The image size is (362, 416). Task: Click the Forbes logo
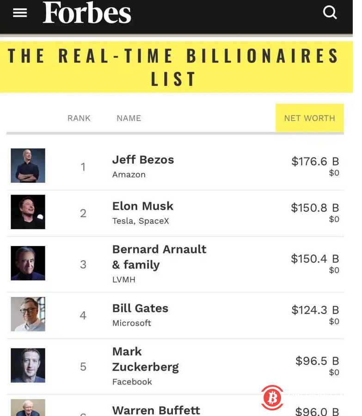tap(87, 13)
